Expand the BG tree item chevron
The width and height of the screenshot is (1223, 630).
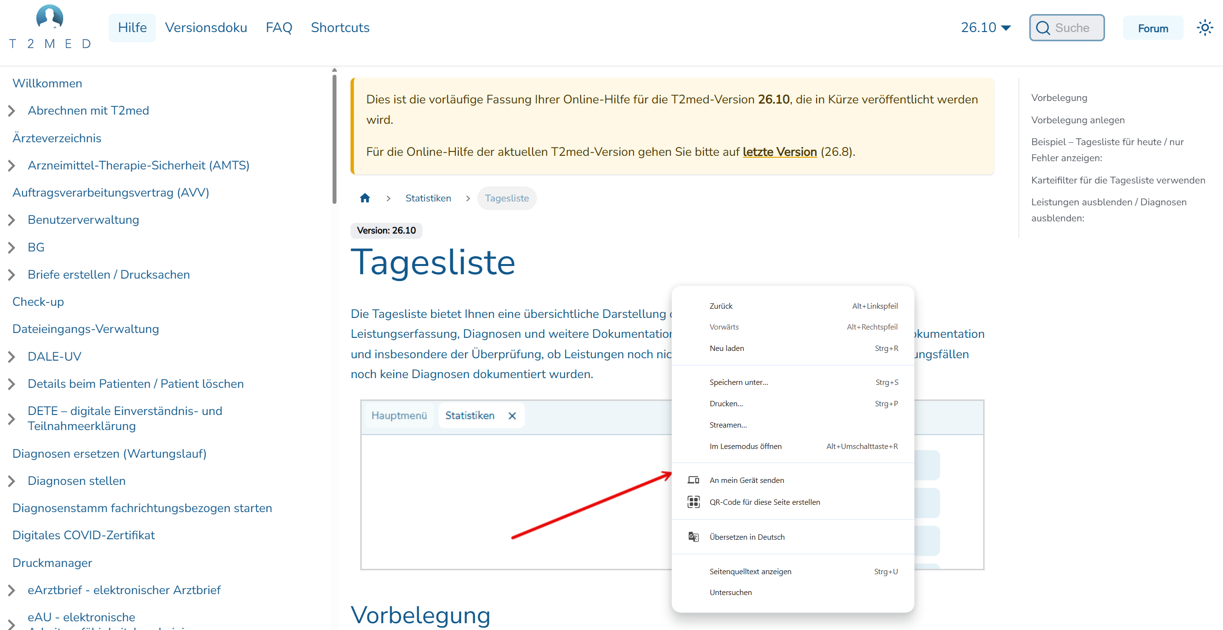coord(12,248)
